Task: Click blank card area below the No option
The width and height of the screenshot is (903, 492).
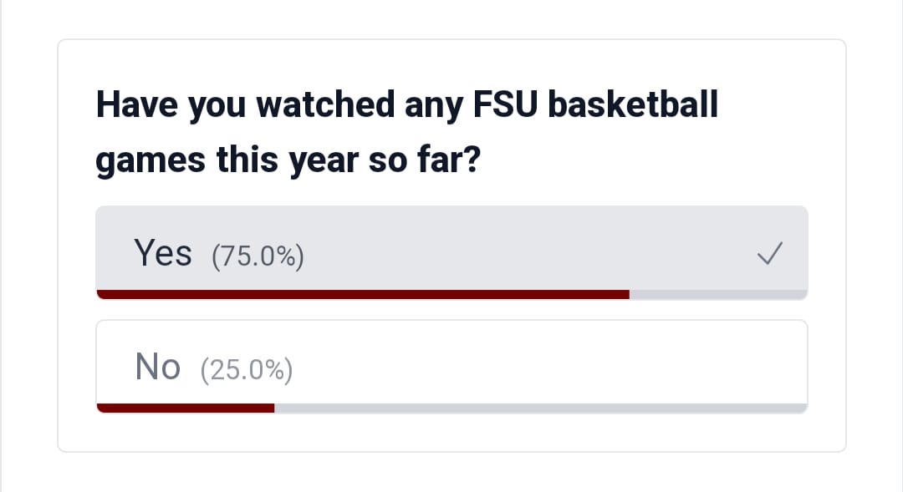Action: (x=452, y=432)
